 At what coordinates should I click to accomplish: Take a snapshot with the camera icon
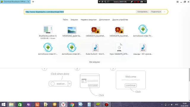[142, 2]
